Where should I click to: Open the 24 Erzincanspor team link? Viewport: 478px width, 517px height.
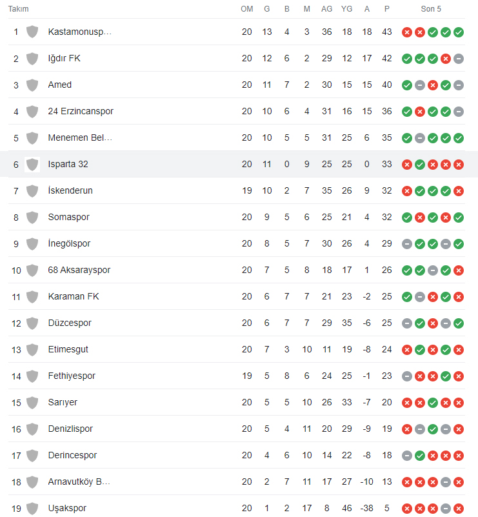pos(81,111)
